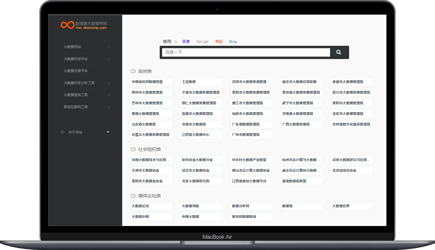The height and width of the screenshot is (250, 435).
Task: Open 遂宁市大数据管理局 link
Action: click(x=302, y=103)
